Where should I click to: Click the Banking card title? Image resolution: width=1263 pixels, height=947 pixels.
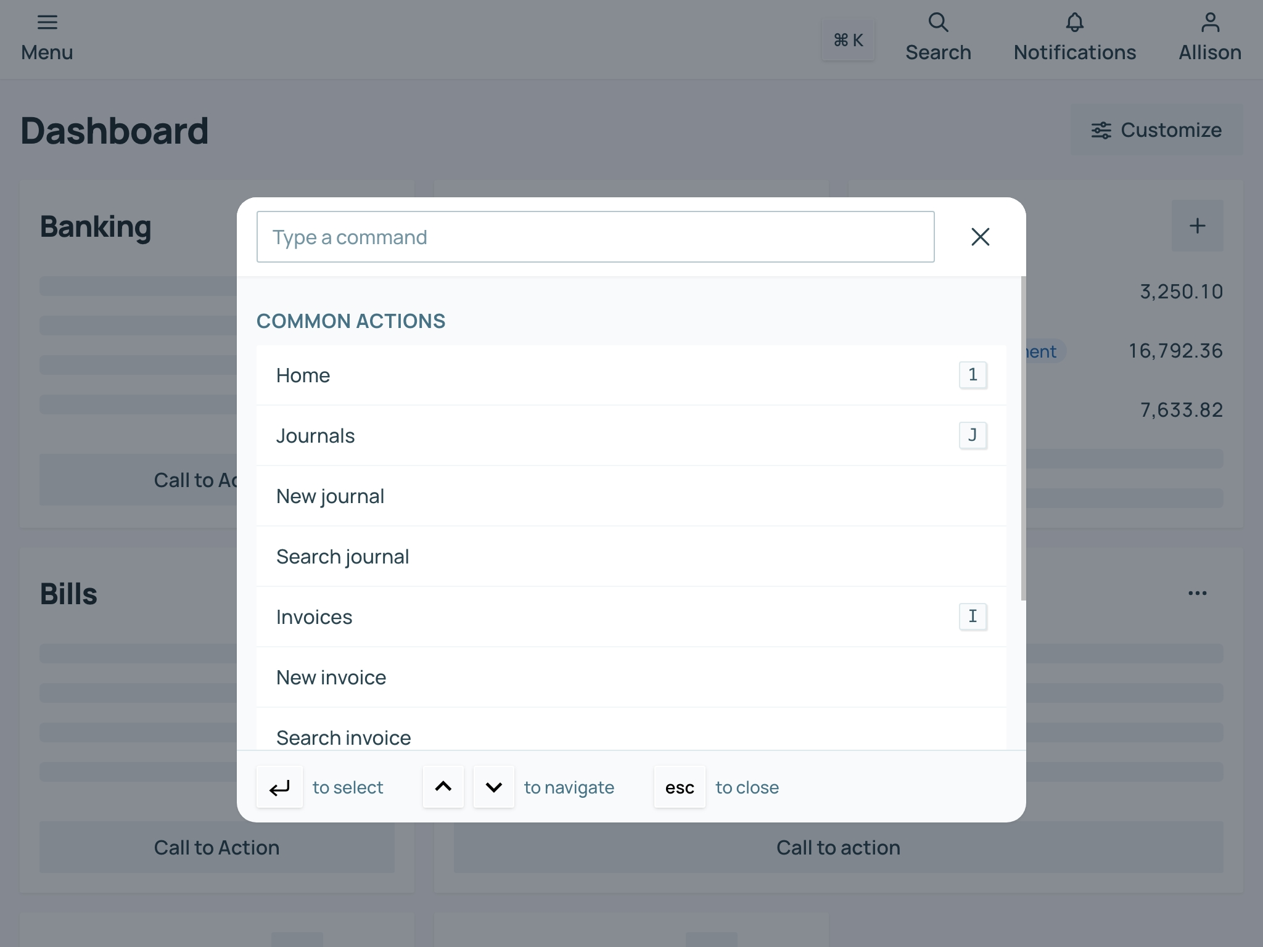(x=96, y=226)
